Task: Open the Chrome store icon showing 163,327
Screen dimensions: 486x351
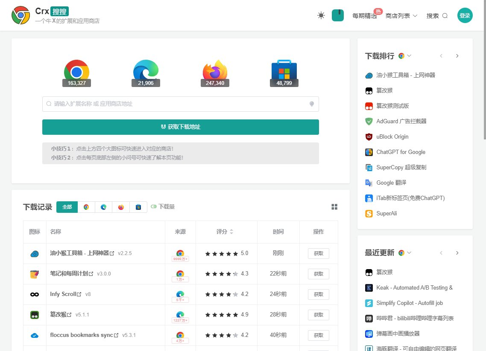Action: point(76,73)
